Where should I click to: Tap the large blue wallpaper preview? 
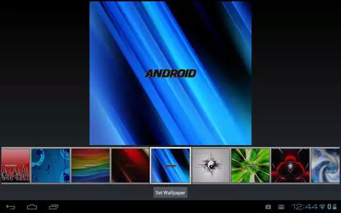coord(170,73)
